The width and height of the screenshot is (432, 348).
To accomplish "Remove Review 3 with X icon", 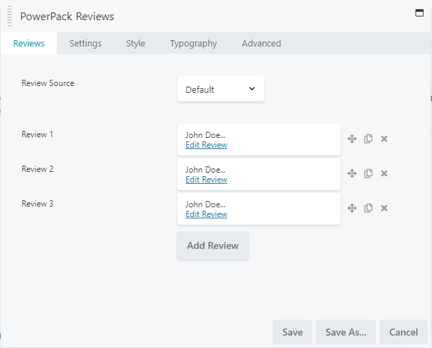I will pos(384,208).
